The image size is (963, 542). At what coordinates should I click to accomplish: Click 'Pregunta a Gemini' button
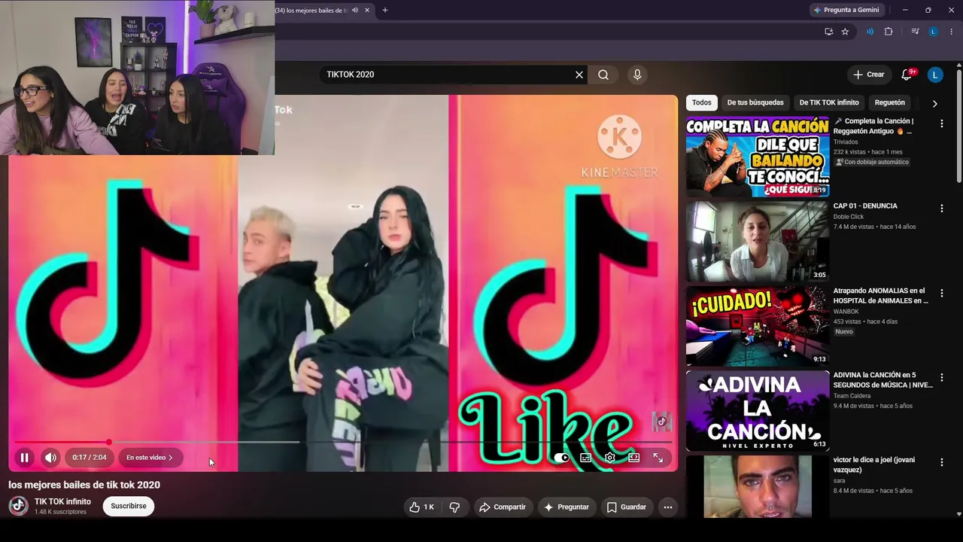(x=846, y=10)
